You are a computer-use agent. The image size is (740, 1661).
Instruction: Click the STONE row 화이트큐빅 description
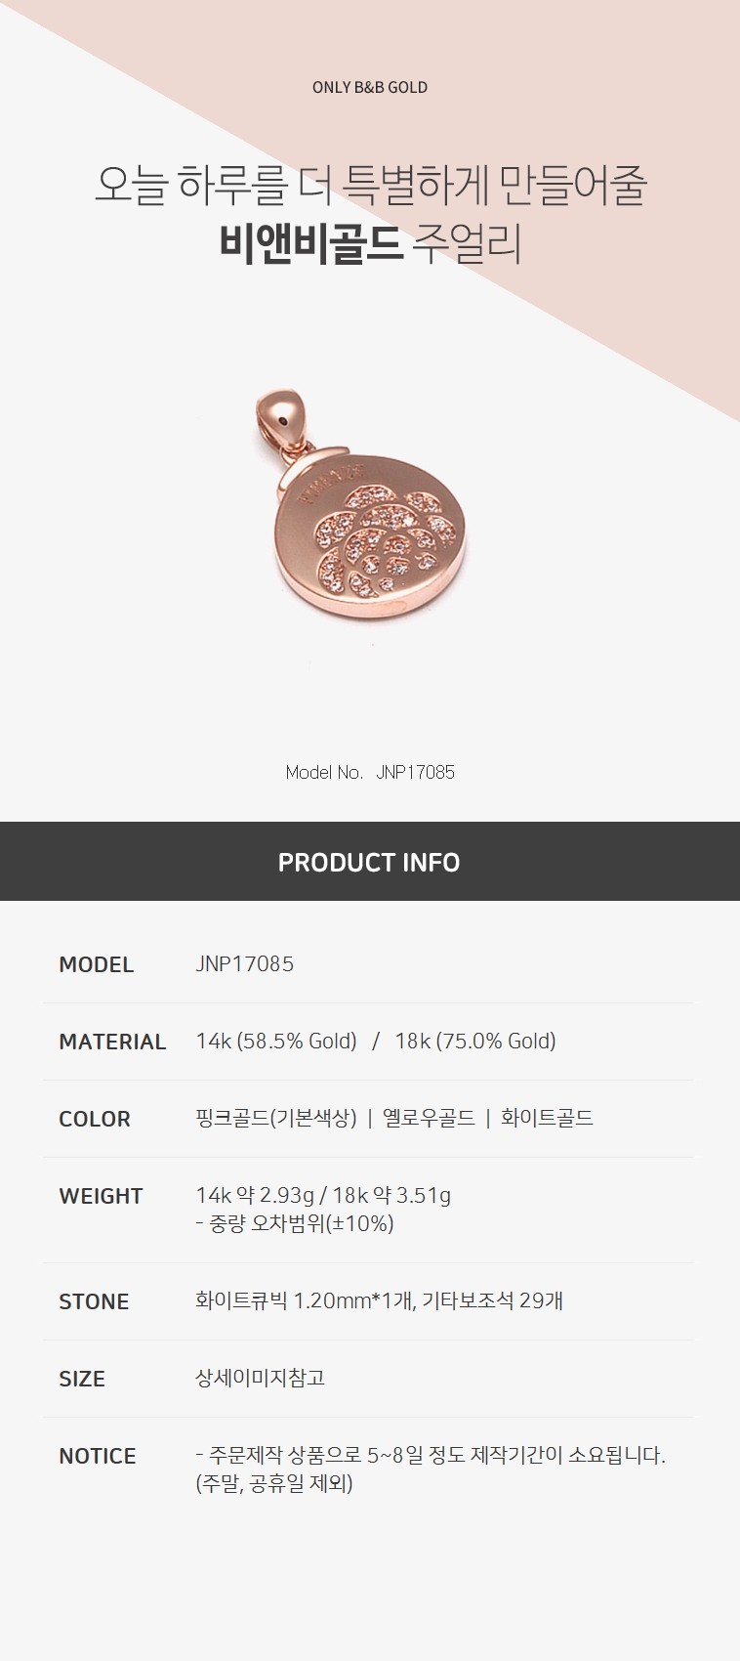(x=379, y=1300)
